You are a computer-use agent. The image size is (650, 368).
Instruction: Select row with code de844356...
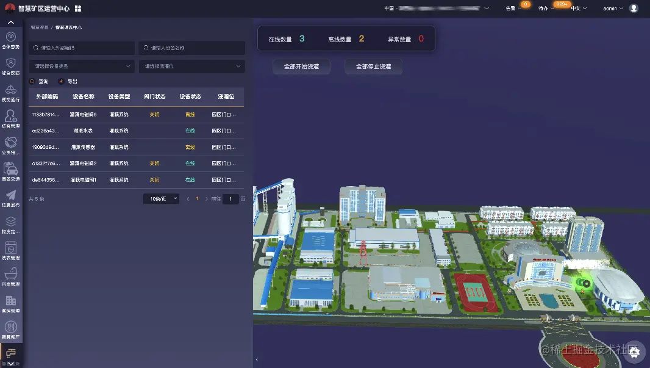[137, 180]
